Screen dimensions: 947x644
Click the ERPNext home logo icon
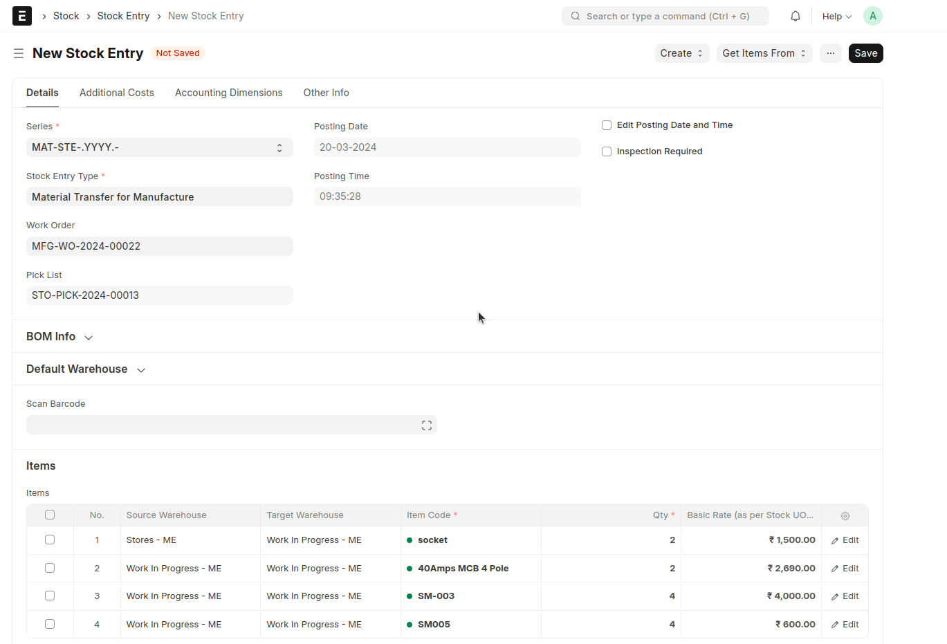tap(22, 16)
